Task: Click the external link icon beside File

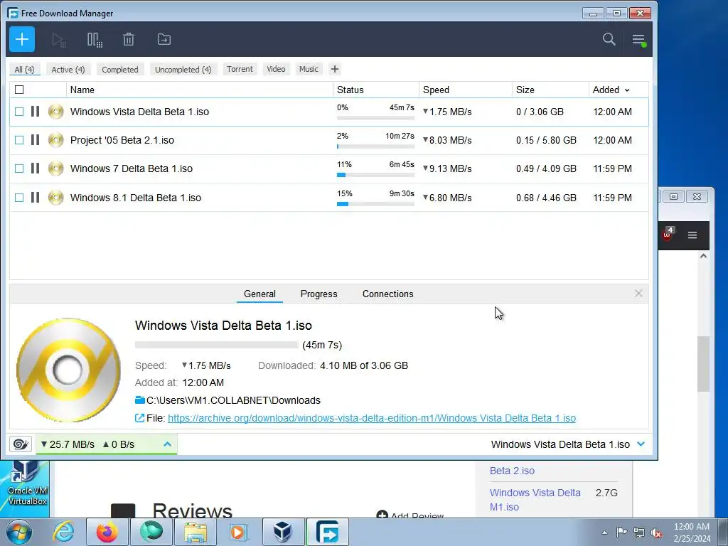Action: pyautogui.click(x=139, y=418)
